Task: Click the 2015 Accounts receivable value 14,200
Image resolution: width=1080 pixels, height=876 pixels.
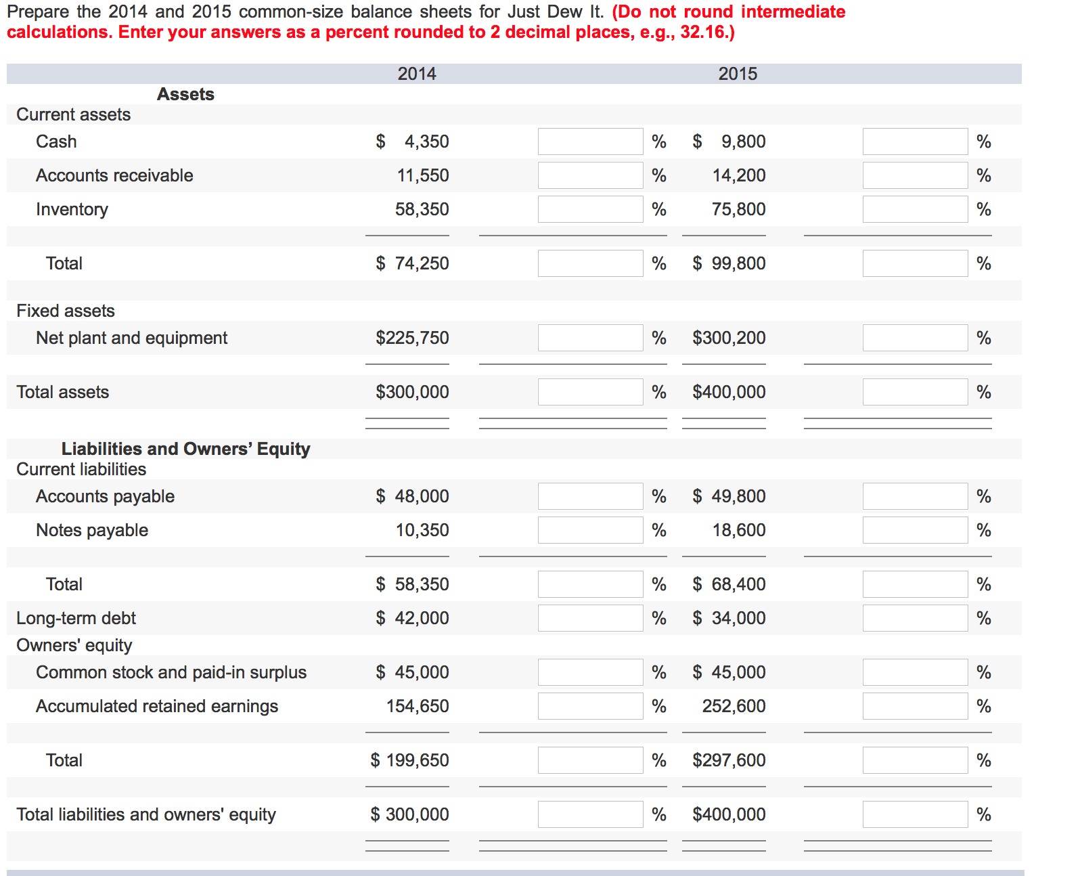Action: (739, 175)
